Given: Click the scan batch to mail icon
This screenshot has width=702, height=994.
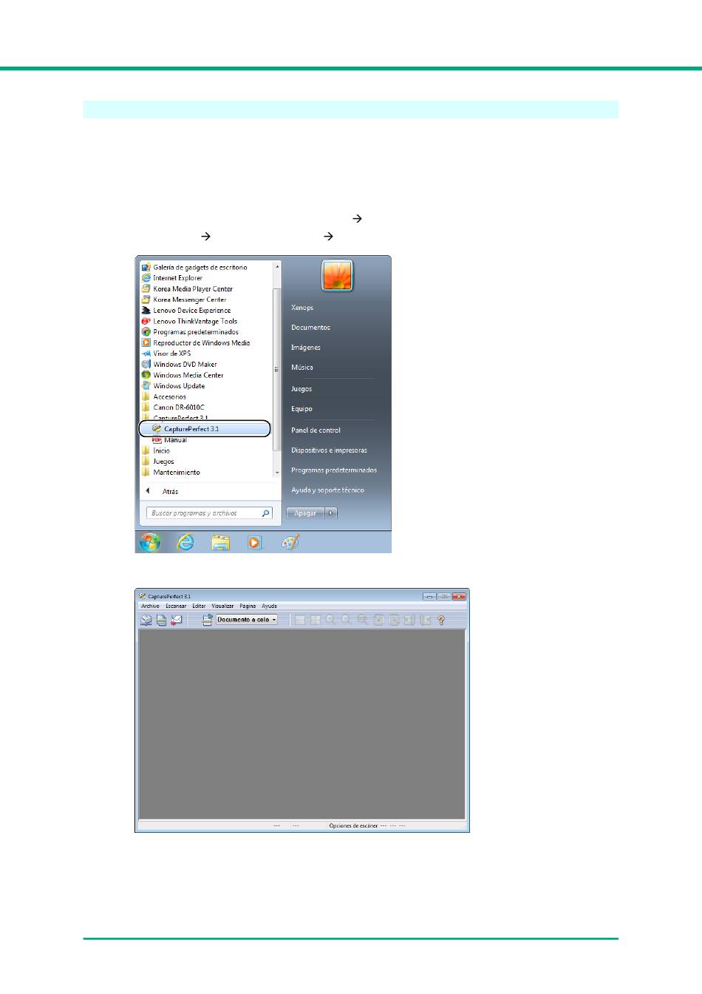Looking at the screenshot, I should [177, 620].
